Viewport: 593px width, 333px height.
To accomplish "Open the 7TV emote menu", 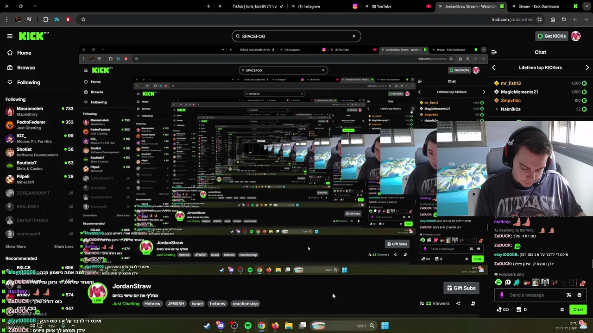I will coord(569,295).
